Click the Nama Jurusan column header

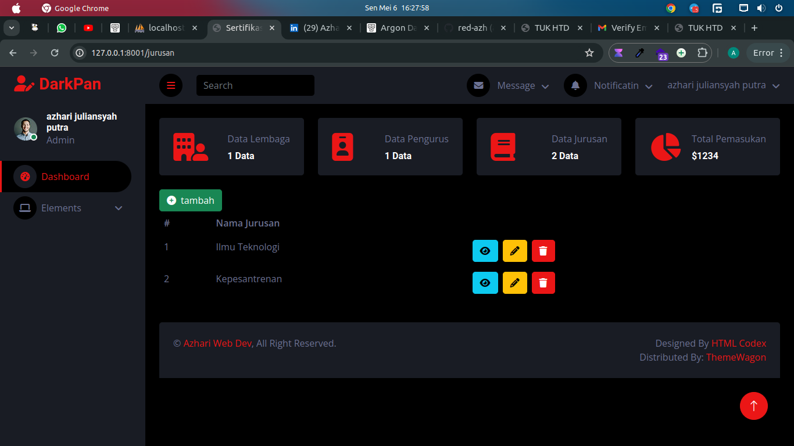tap(248, 223)
